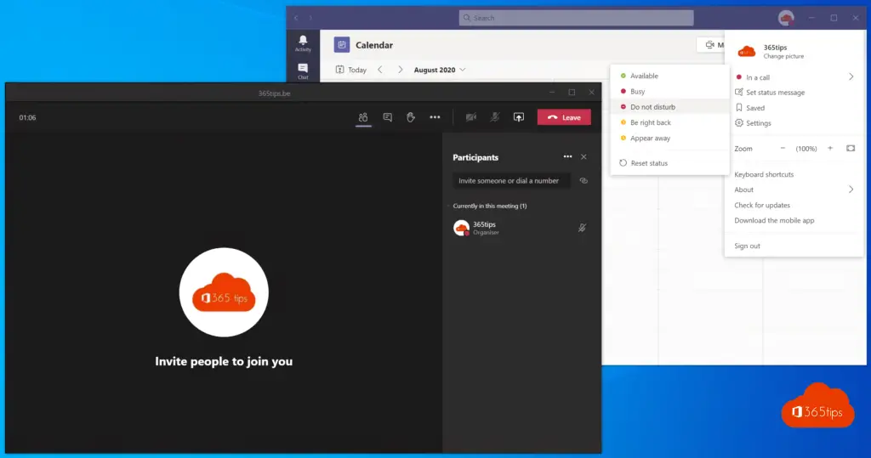Click 365tips profile picture in menu
The width and height of the screenshot is (871, 458).
(x=746, y=52)
